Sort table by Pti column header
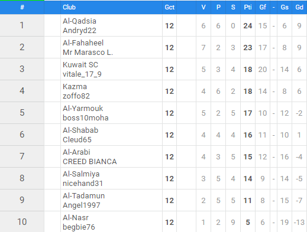 (248, 7)
